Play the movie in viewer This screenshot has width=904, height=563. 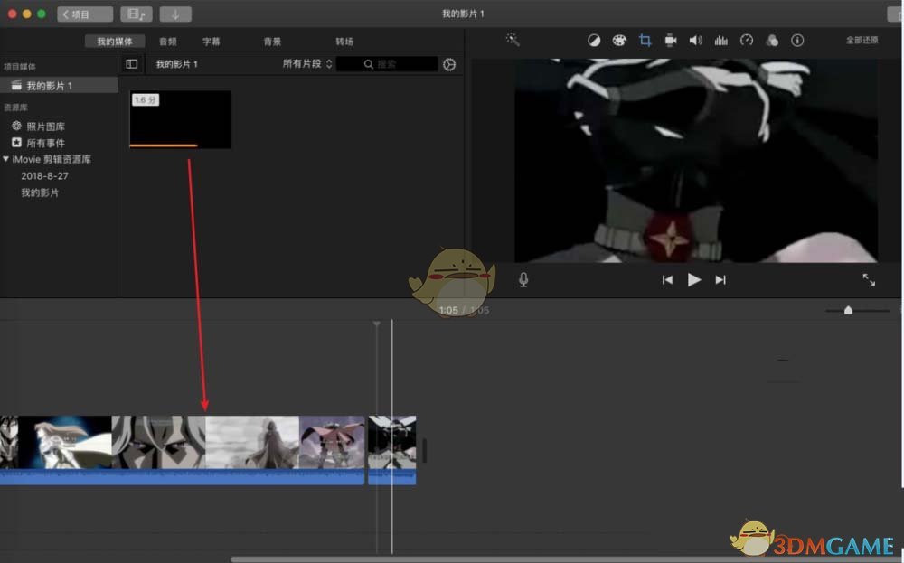[x=694, y=280]
